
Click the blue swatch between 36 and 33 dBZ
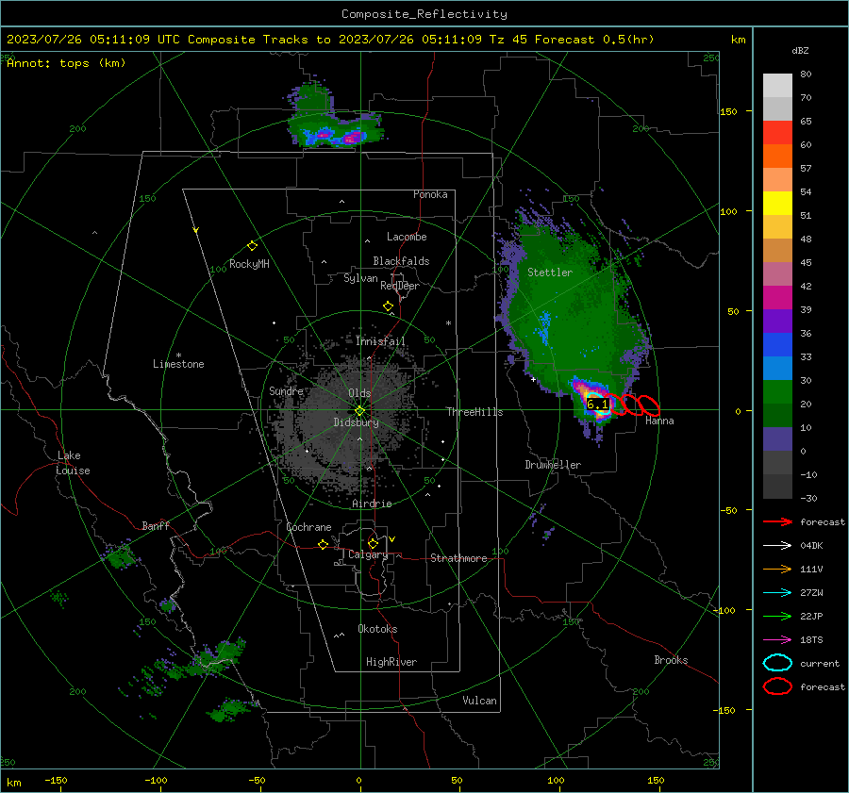[x=777, y=345]
